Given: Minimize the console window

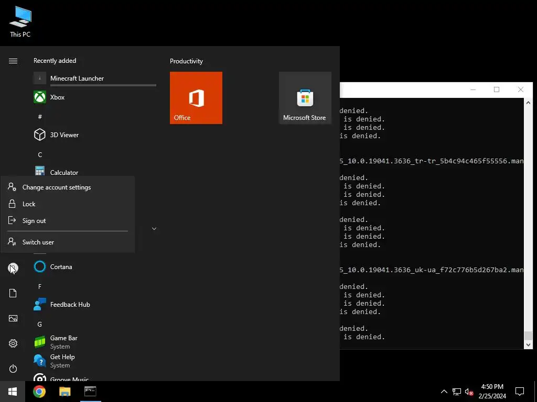Looking at the screenshot, I should 474,90.
